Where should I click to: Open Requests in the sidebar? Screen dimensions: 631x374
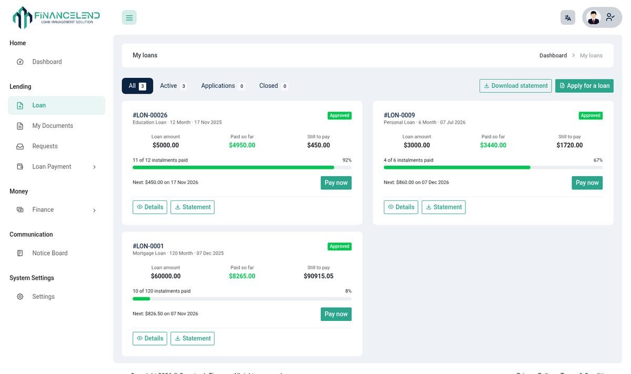coord(56,146)
